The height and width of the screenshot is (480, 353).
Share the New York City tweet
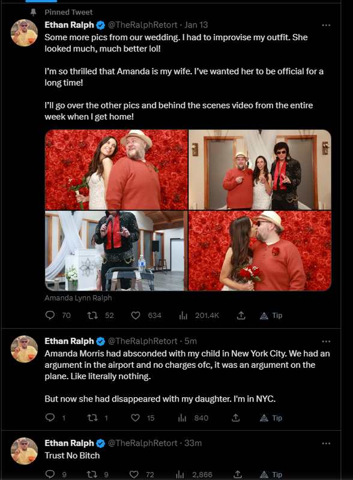[x=235, y=418]
